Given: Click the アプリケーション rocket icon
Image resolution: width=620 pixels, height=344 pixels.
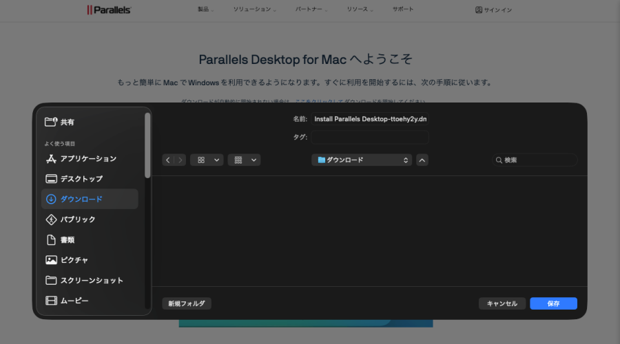Looking at the screenshot, I should [51, 159].
